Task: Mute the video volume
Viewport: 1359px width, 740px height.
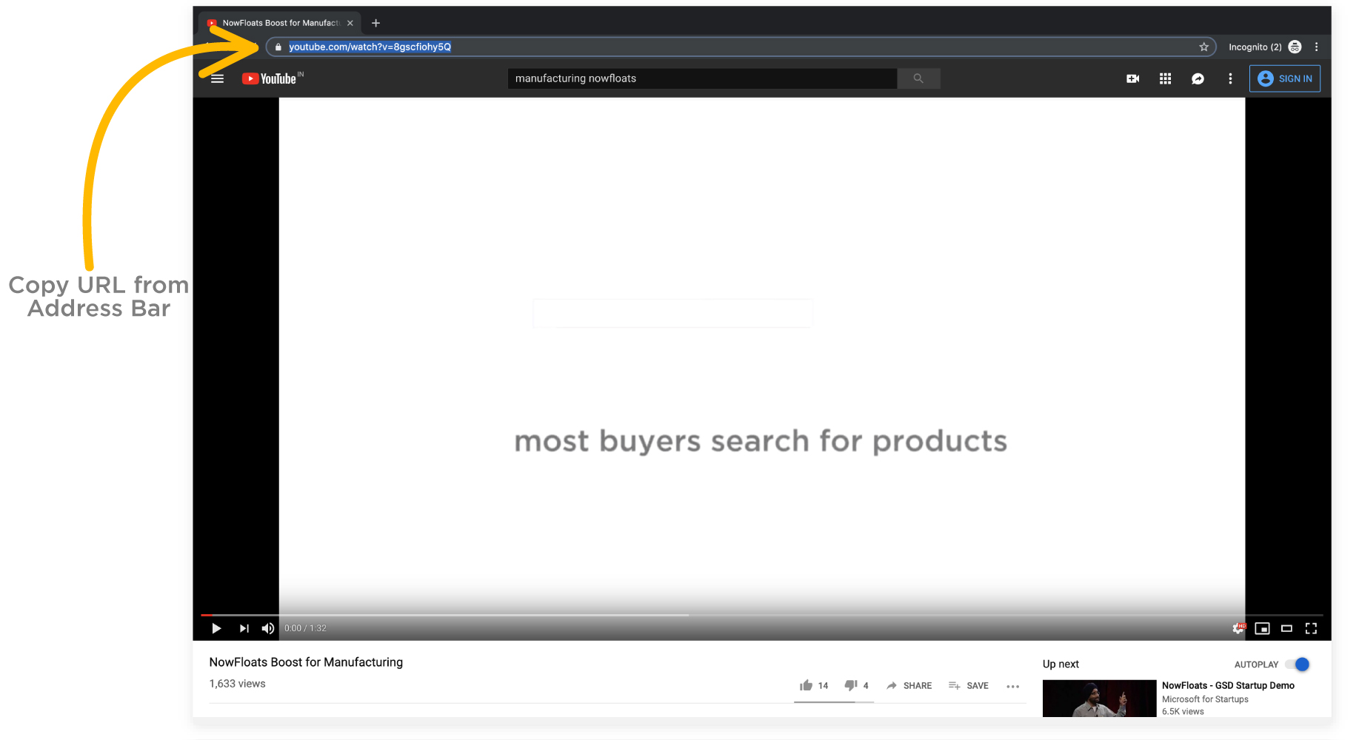Action: (x=268, y=628)
